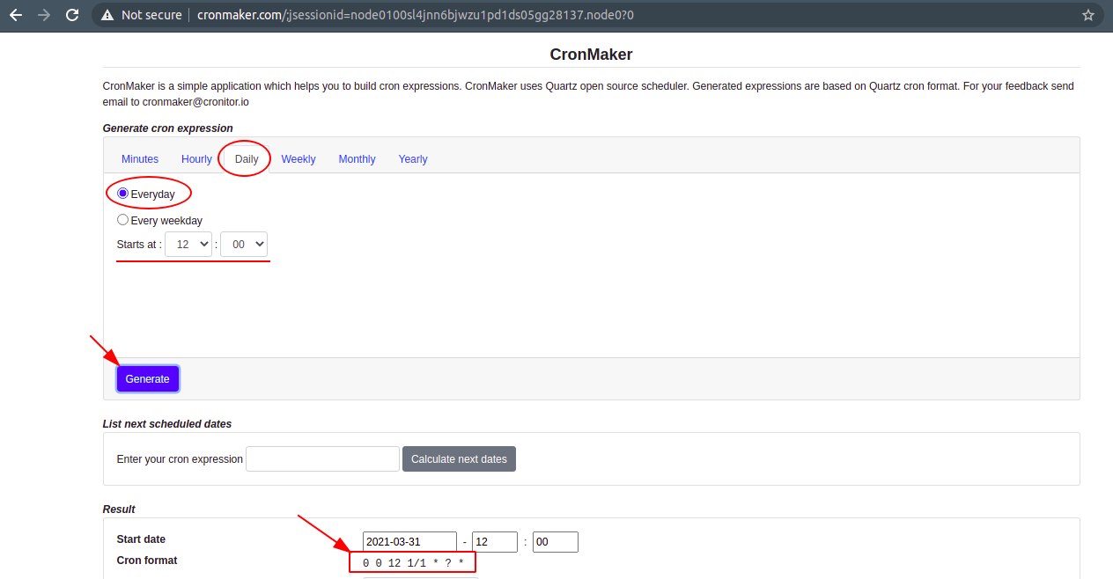Click the cron expression input field
Viewport: 1113px width, 579px height.
[322, 459]
